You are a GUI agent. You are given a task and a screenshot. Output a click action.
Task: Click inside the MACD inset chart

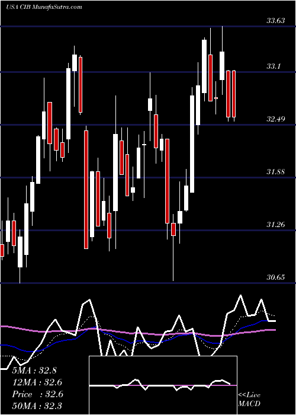click(x=163, y=385)
